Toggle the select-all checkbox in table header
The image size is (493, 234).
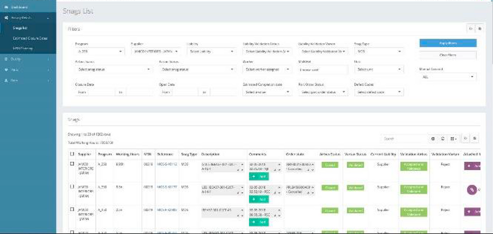click(71, 154)
